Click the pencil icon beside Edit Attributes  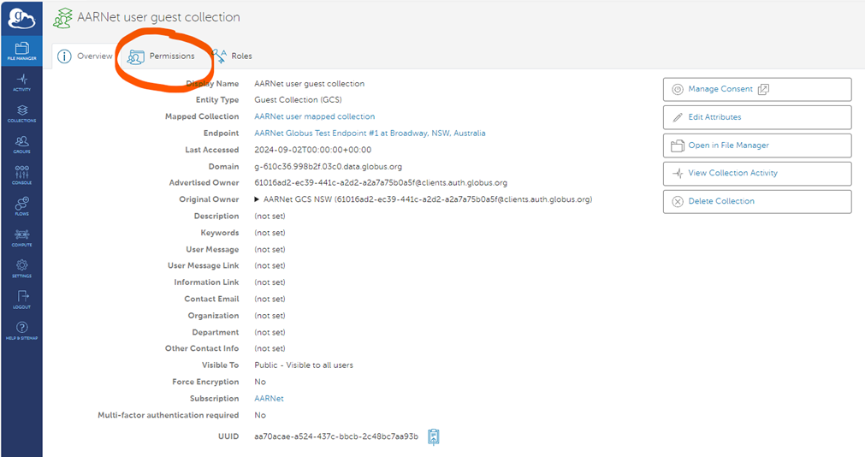pos(678,117)
